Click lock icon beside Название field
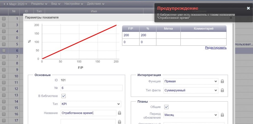253x124 pixels. click(x=120, y=113)
